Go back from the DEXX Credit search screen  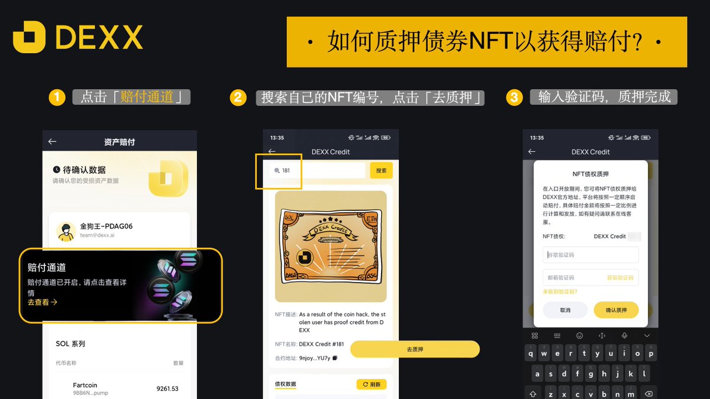(272, 152)
